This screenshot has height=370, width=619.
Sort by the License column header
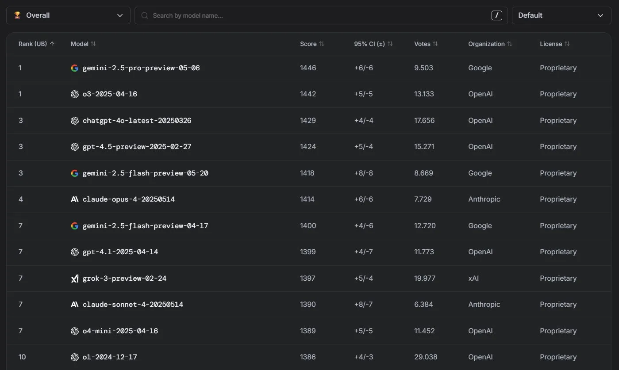(x=555, y=44)
